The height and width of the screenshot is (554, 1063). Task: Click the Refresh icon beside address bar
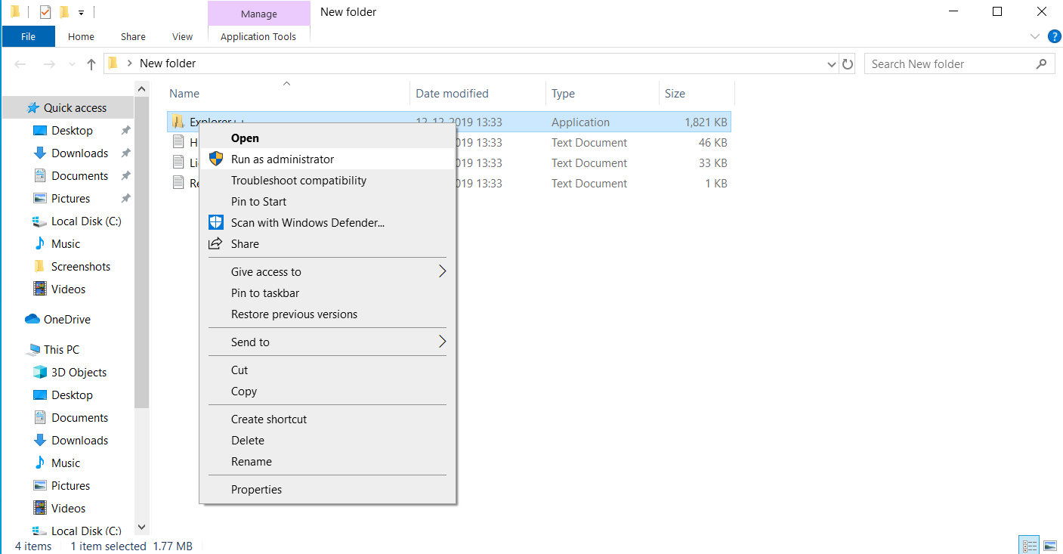(848, 64)
